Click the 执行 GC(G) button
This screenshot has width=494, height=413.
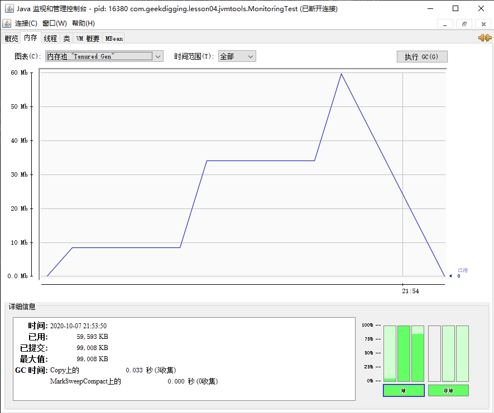click(422, 57)
